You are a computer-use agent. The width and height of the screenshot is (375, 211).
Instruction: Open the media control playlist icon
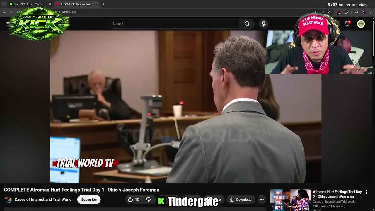356,12
